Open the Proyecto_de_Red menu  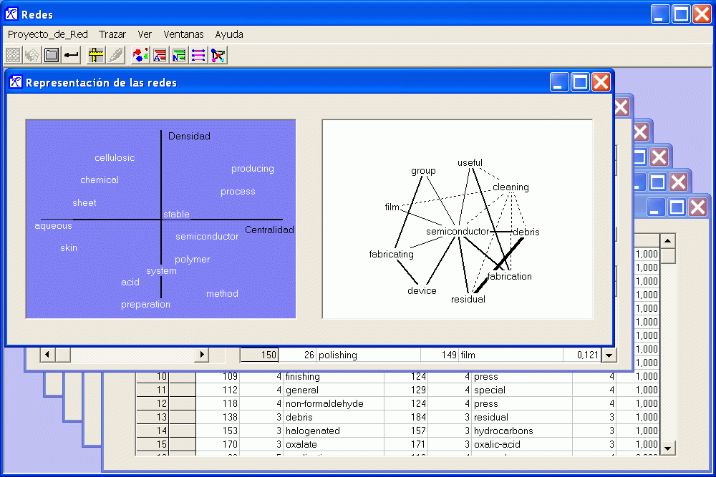click(47, 34)
